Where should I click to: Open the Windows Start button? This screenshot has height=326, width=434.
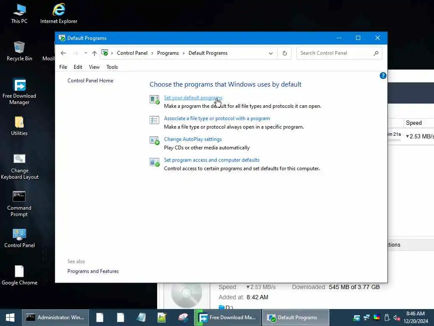tap(10, 318)
